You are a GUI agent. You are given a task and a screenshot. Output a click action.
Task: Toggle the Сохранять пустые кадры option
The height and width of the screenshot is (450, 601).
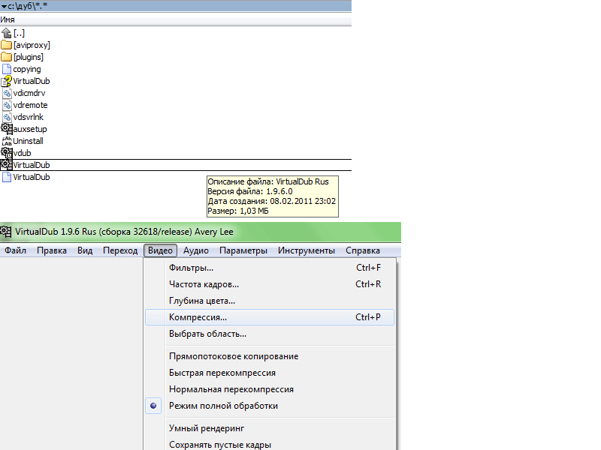pos(219,445)
